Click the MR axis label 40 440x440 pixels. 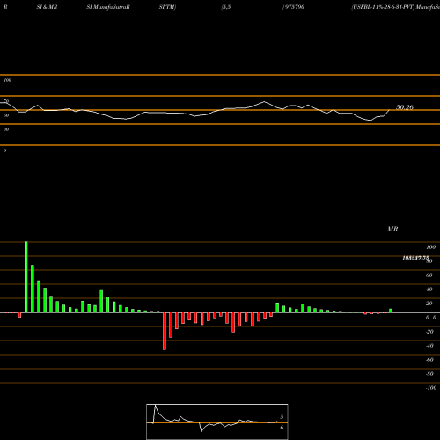[x=429, y=290]
